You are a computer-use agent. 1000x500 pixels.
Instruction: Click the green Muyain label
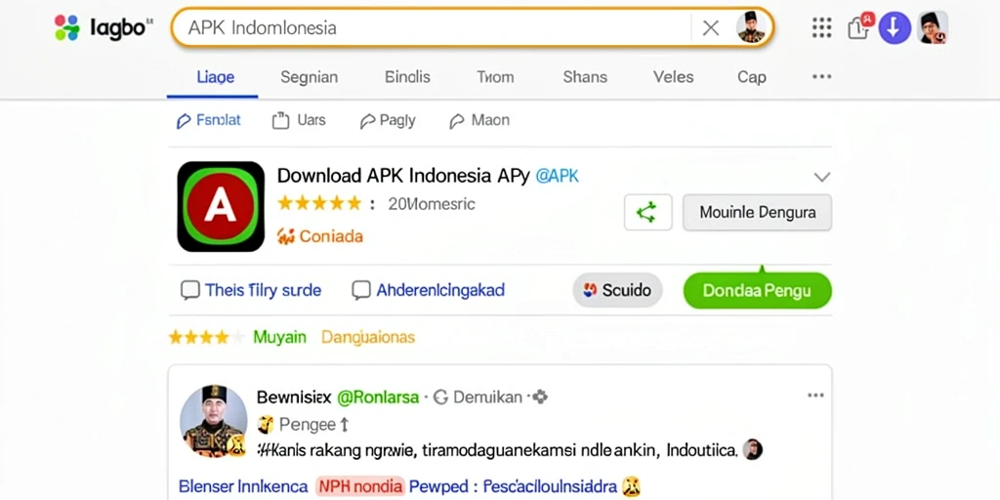(280, 337)
